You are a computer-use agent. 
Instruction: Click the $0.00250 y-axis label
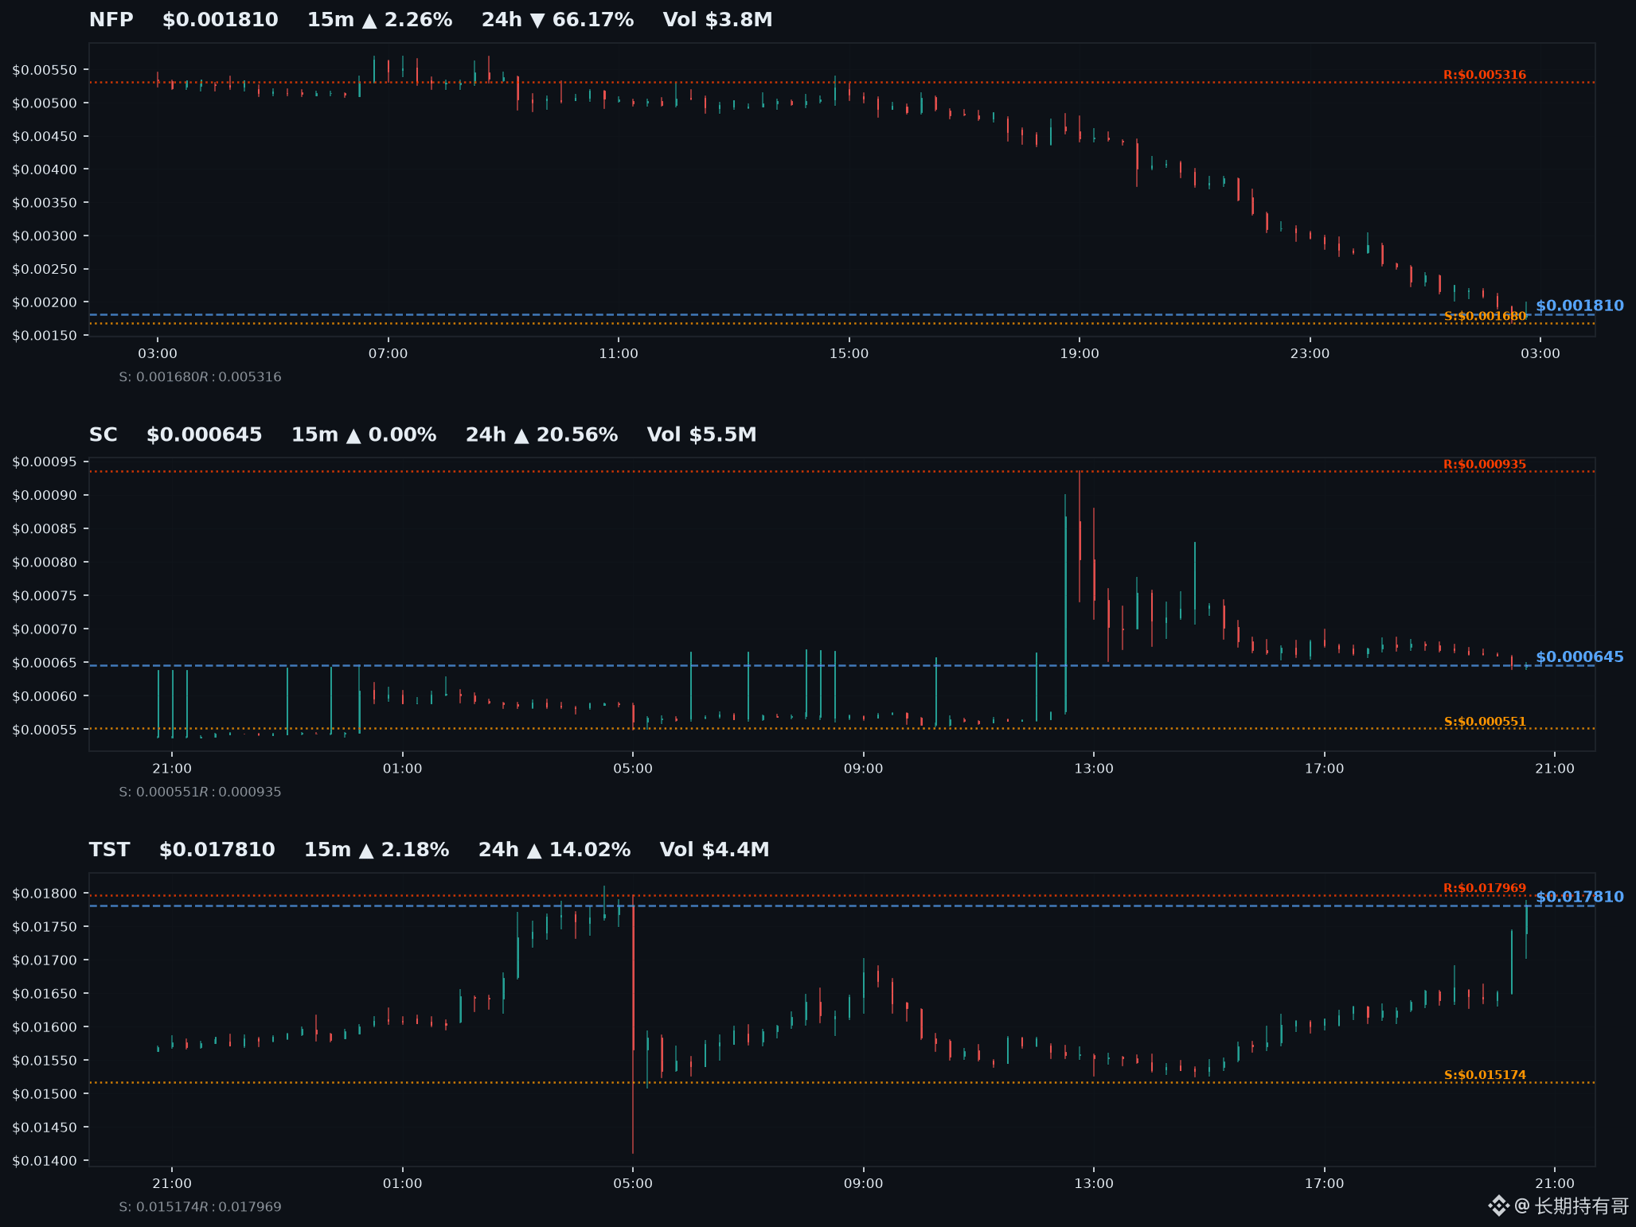pos(45,269)
